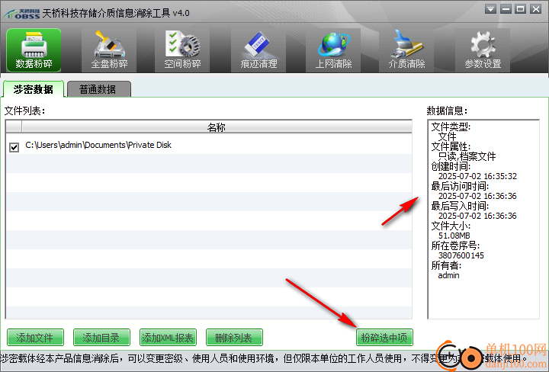Viewport: 549px width, 372px height.
Task: Click the 名称 column header
Action: pyautogui.click(x=217, y=127)
